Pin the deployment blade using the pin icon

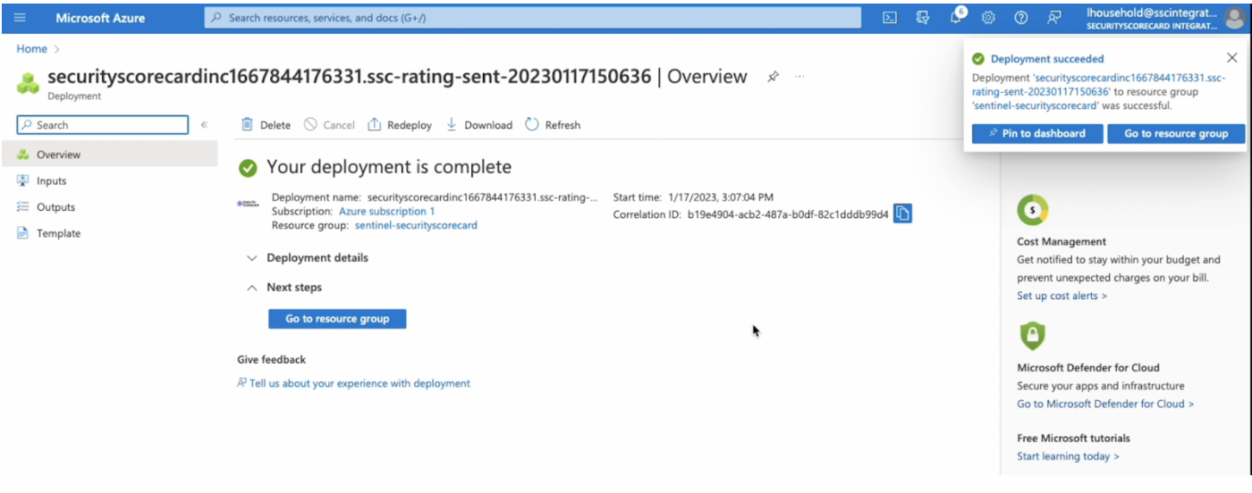tap(773, 77)
